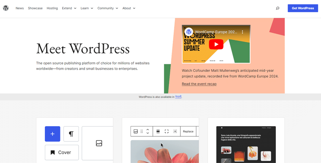The width and height of the screenshot is (321, 163).
Task: Click Replace in the block toolbar
Action: coord(188,131)
